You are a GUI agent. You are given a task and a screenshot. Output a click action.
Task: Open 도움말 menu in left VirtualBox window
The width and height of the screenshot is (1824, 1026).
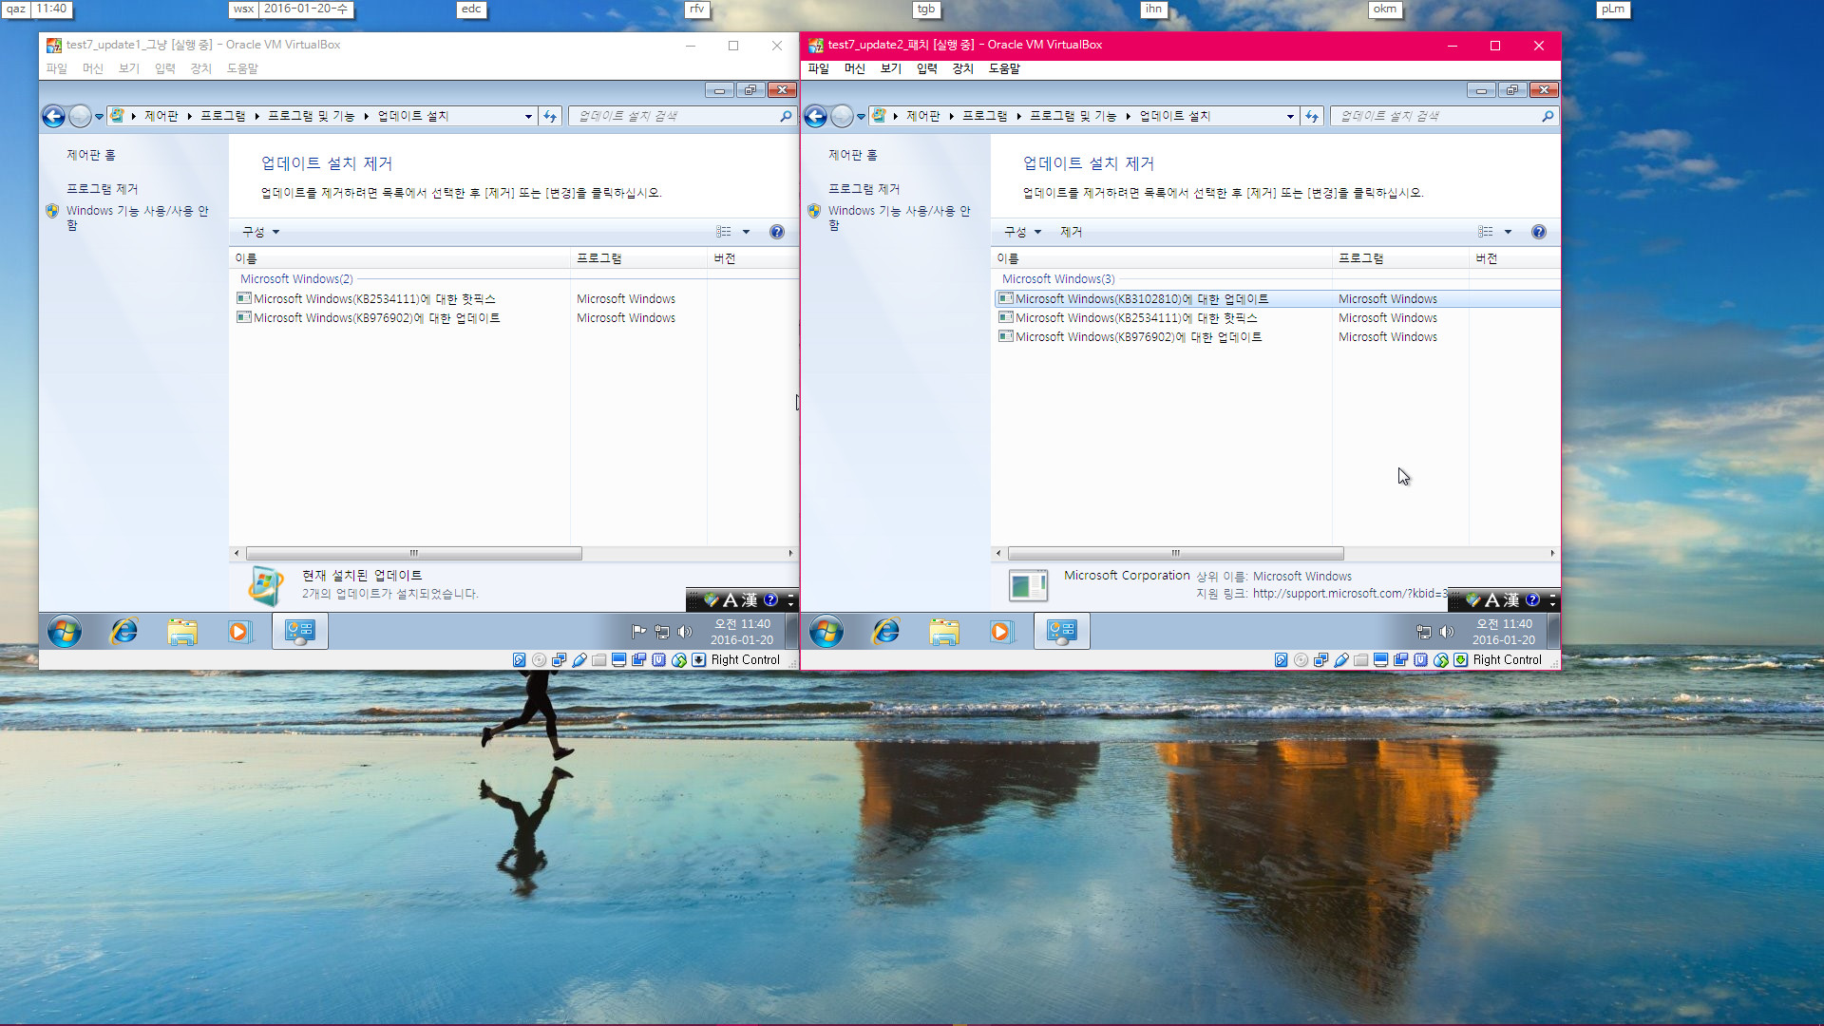[x=242, y=68]
